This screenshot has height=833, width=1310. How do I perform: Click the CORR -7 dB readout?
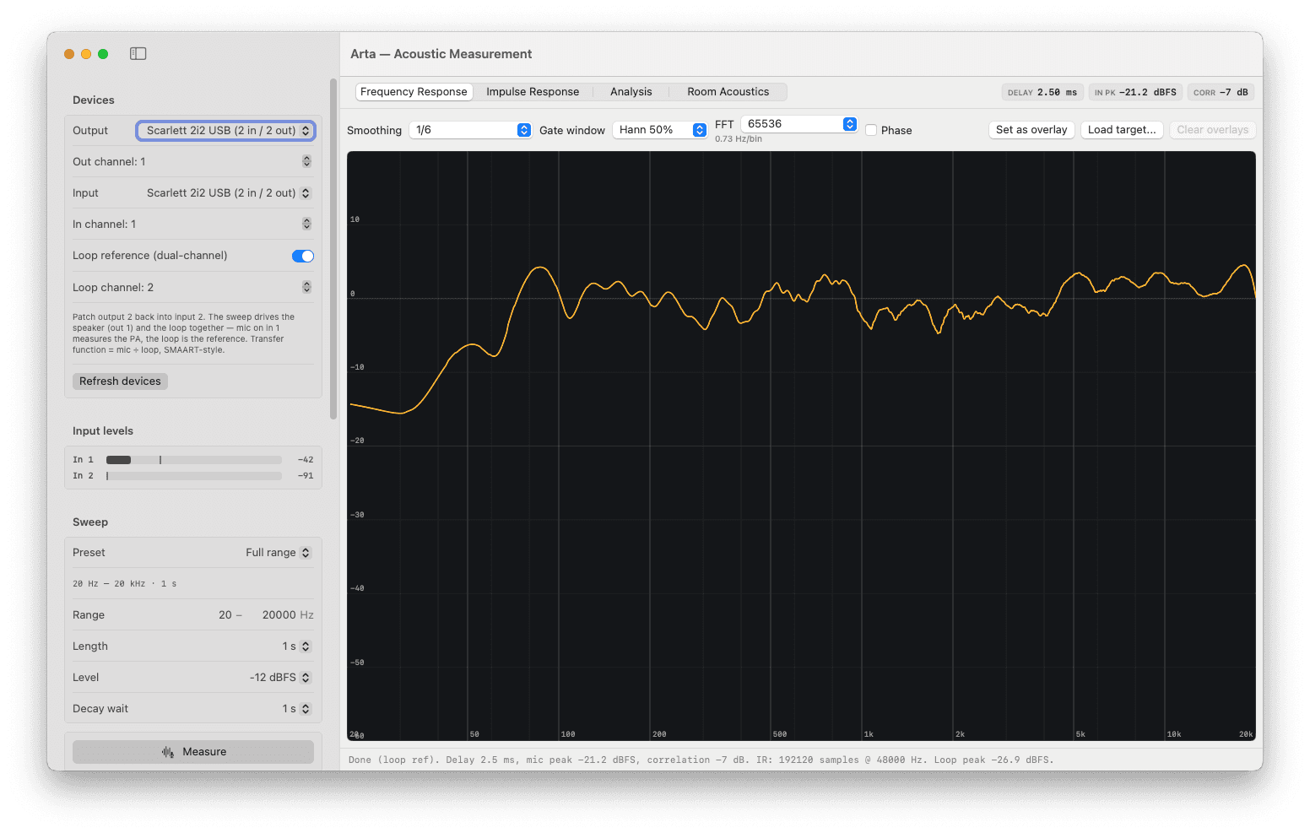(x=1221, y=93)
